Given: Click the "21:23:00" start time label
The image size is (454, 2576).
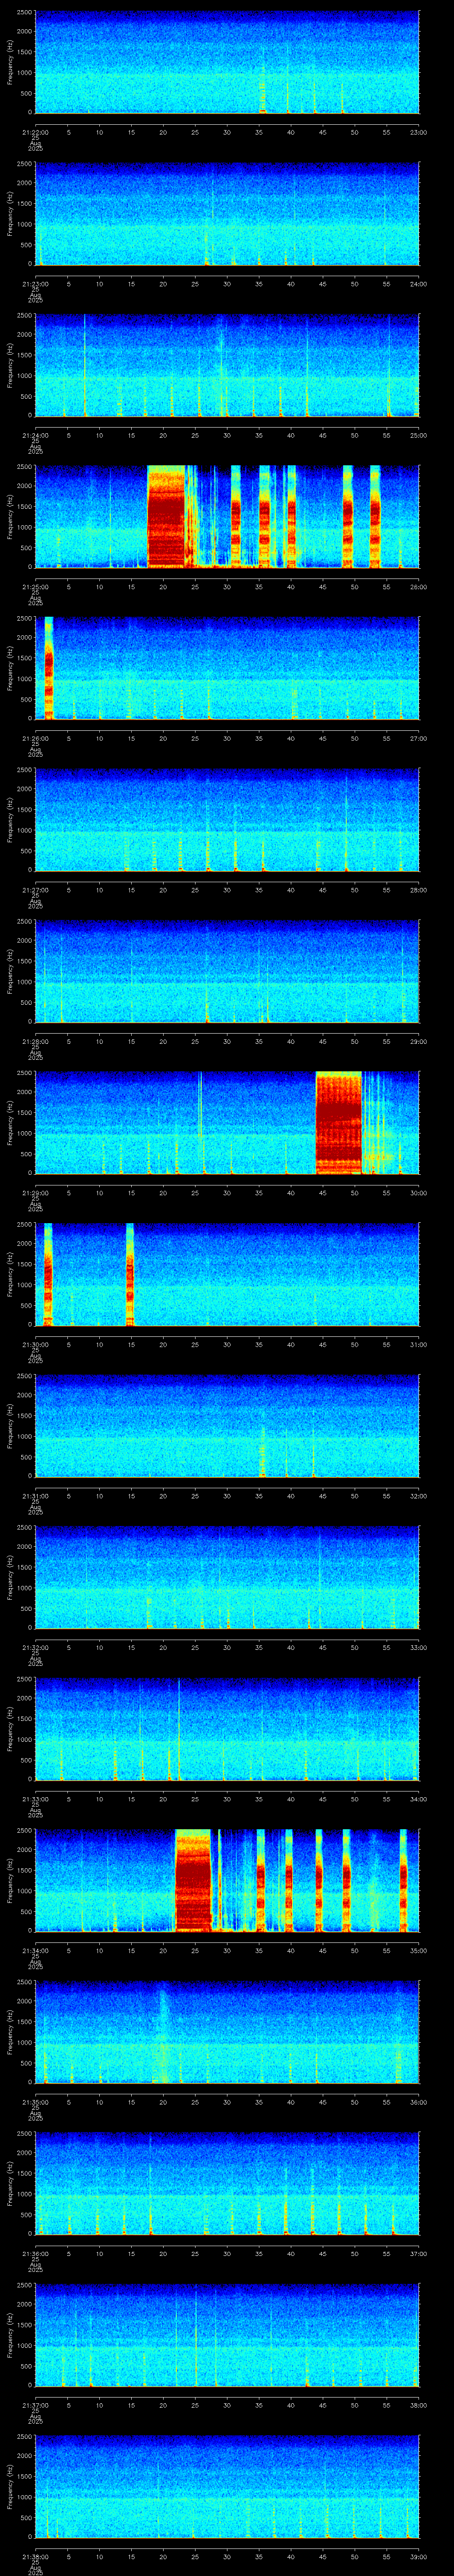Looking at the screenshot, I should 35,284.
